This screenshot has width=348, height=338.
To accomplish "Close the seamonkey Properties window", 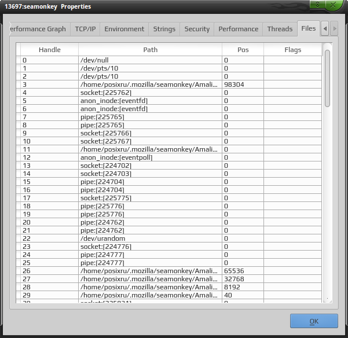I will (x=333, y=5).
